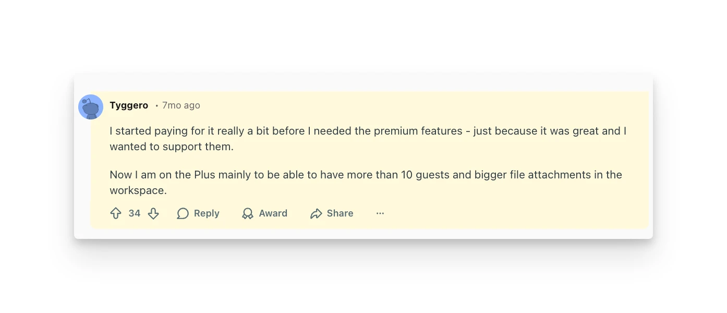This screenshot has height=313, width=727.
Task: Click the dot separator beside Tyggero's name
Action: [156, 106]
